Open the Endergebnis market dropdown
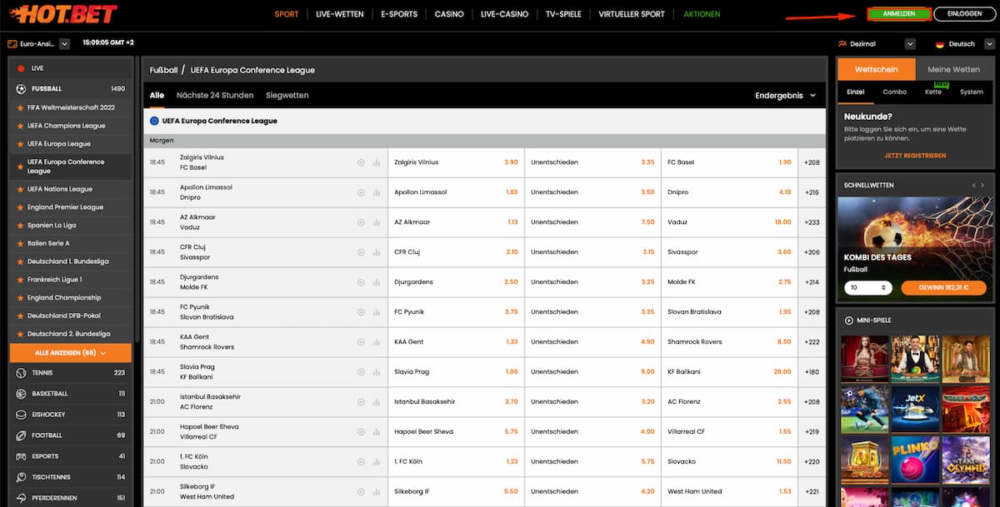 click(x=786, y=96)
